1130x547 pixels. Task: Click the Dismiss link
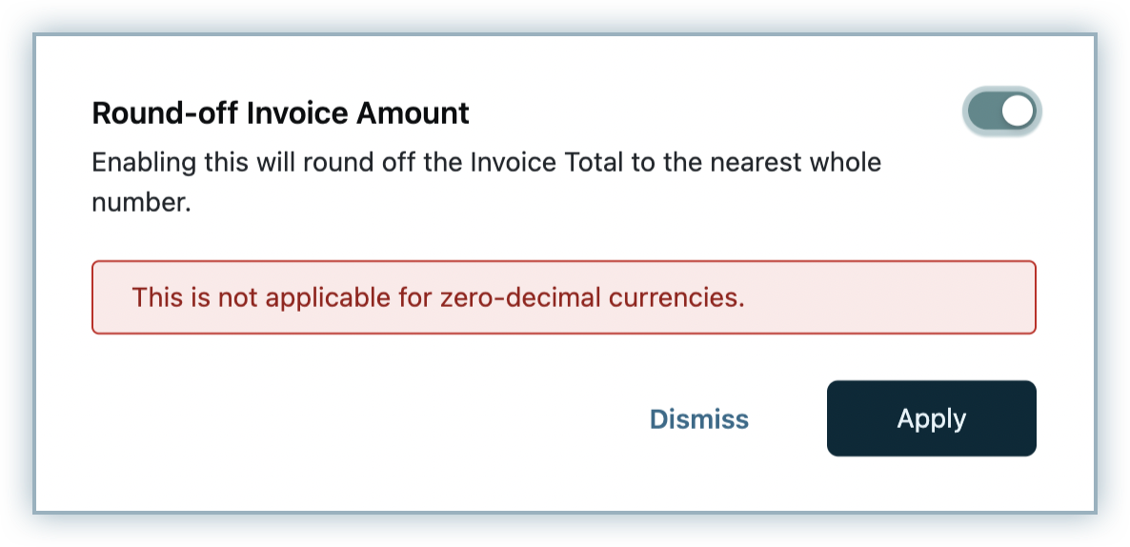(699, 418)
